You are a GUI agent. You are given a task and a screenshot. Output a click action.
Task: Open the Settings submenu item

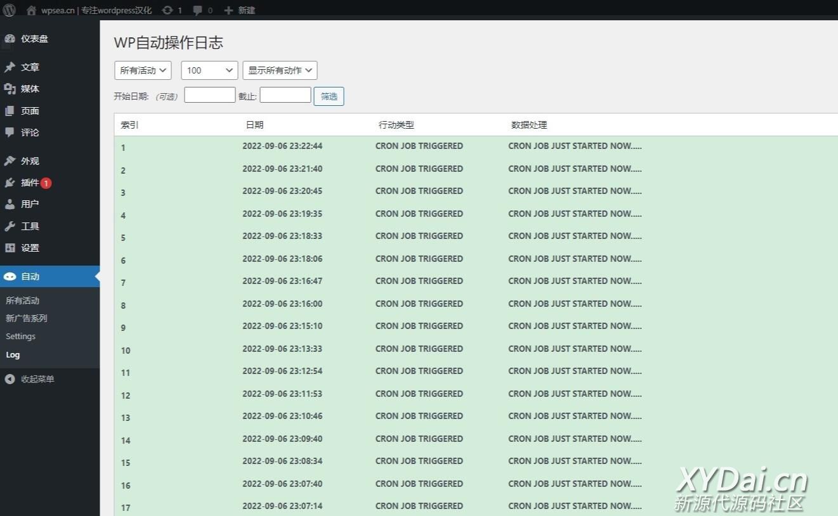21,337
